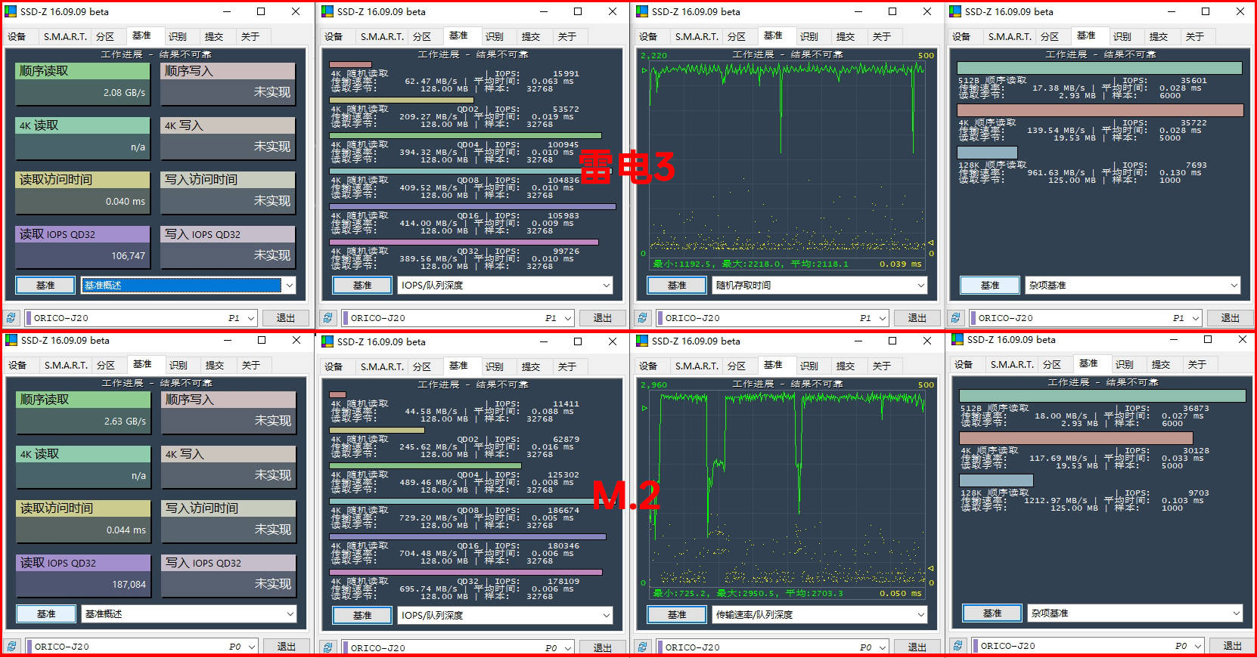
Task: Open 设备 tab in P0 杂项基准 window
Action: point(964,364)
